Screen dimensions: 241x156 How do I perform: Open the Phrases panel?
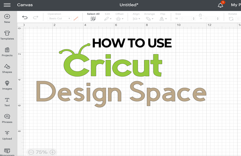click(x=7, y=119)
